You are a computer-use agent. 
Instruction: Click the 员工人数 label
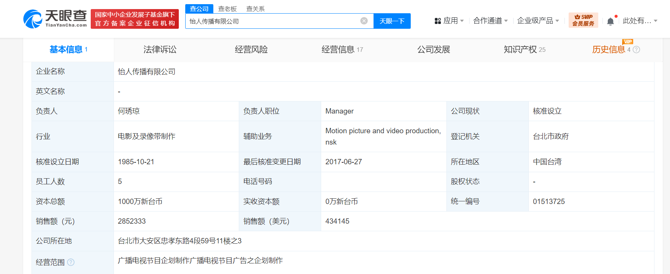point(50,181)
